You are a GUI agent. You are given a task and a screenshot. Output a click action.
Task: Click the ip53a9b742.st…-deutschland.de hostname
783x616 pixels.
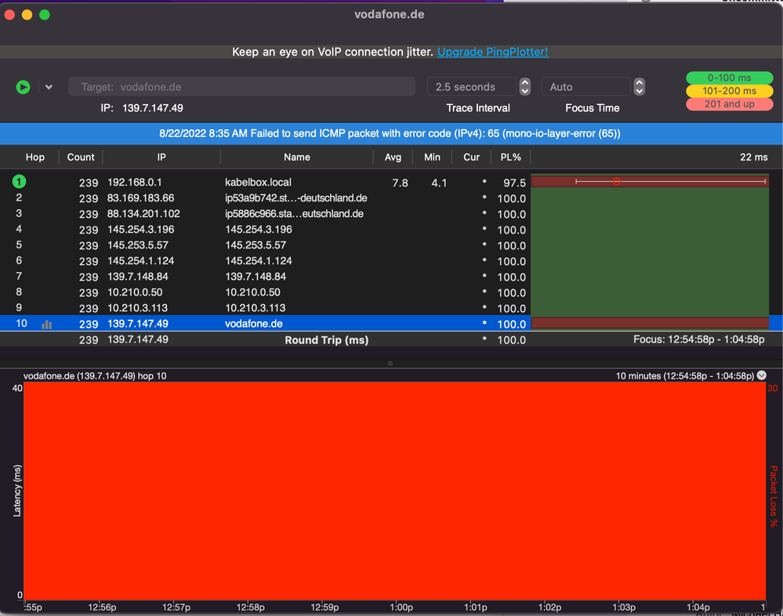[295, 198]
